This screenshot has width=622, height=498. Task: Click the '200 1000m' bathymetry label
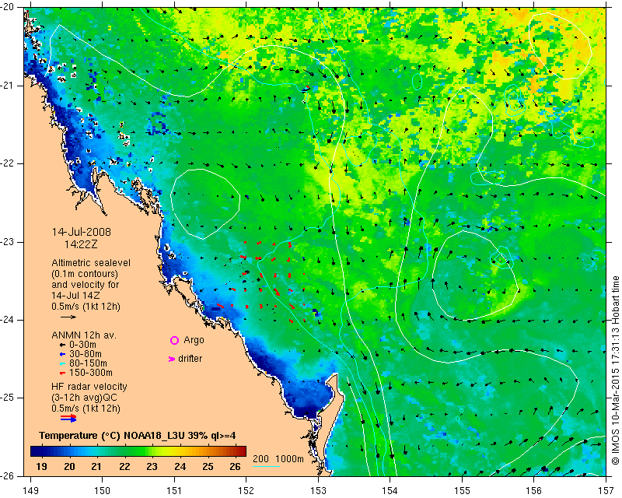[278, 459]
